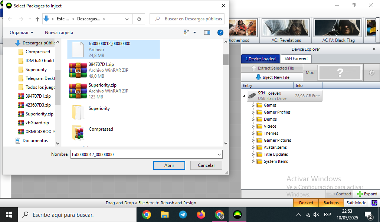Click Extract Selected File button
Viewport: 380px width, 222px height.
[x=272, y=68]
